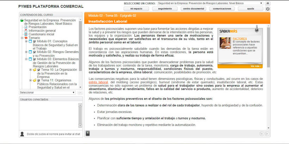Collapse the Temario tree node

(22, 38)
